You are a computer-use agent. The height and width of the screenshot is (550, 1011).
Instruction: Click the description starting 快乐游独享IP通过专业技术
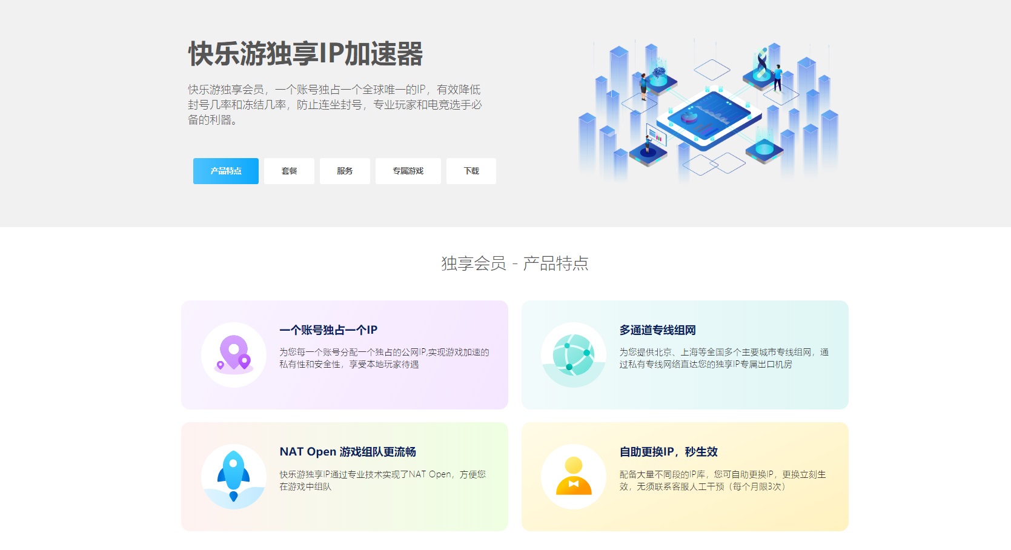click(x=383, y=480)
